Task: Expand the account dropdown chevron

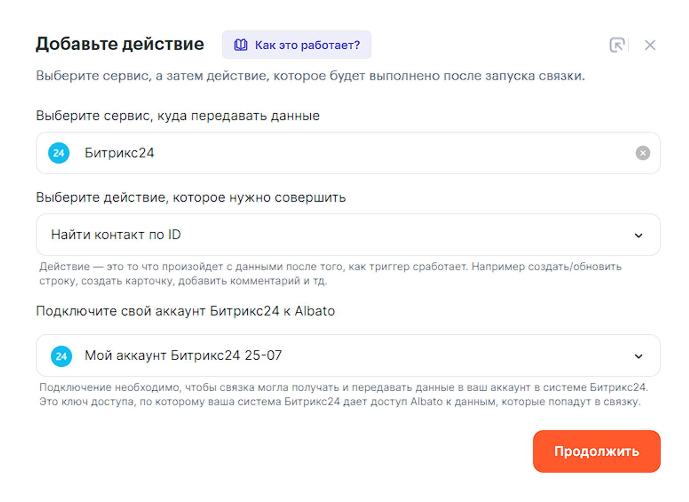Action: pos(638,356)
